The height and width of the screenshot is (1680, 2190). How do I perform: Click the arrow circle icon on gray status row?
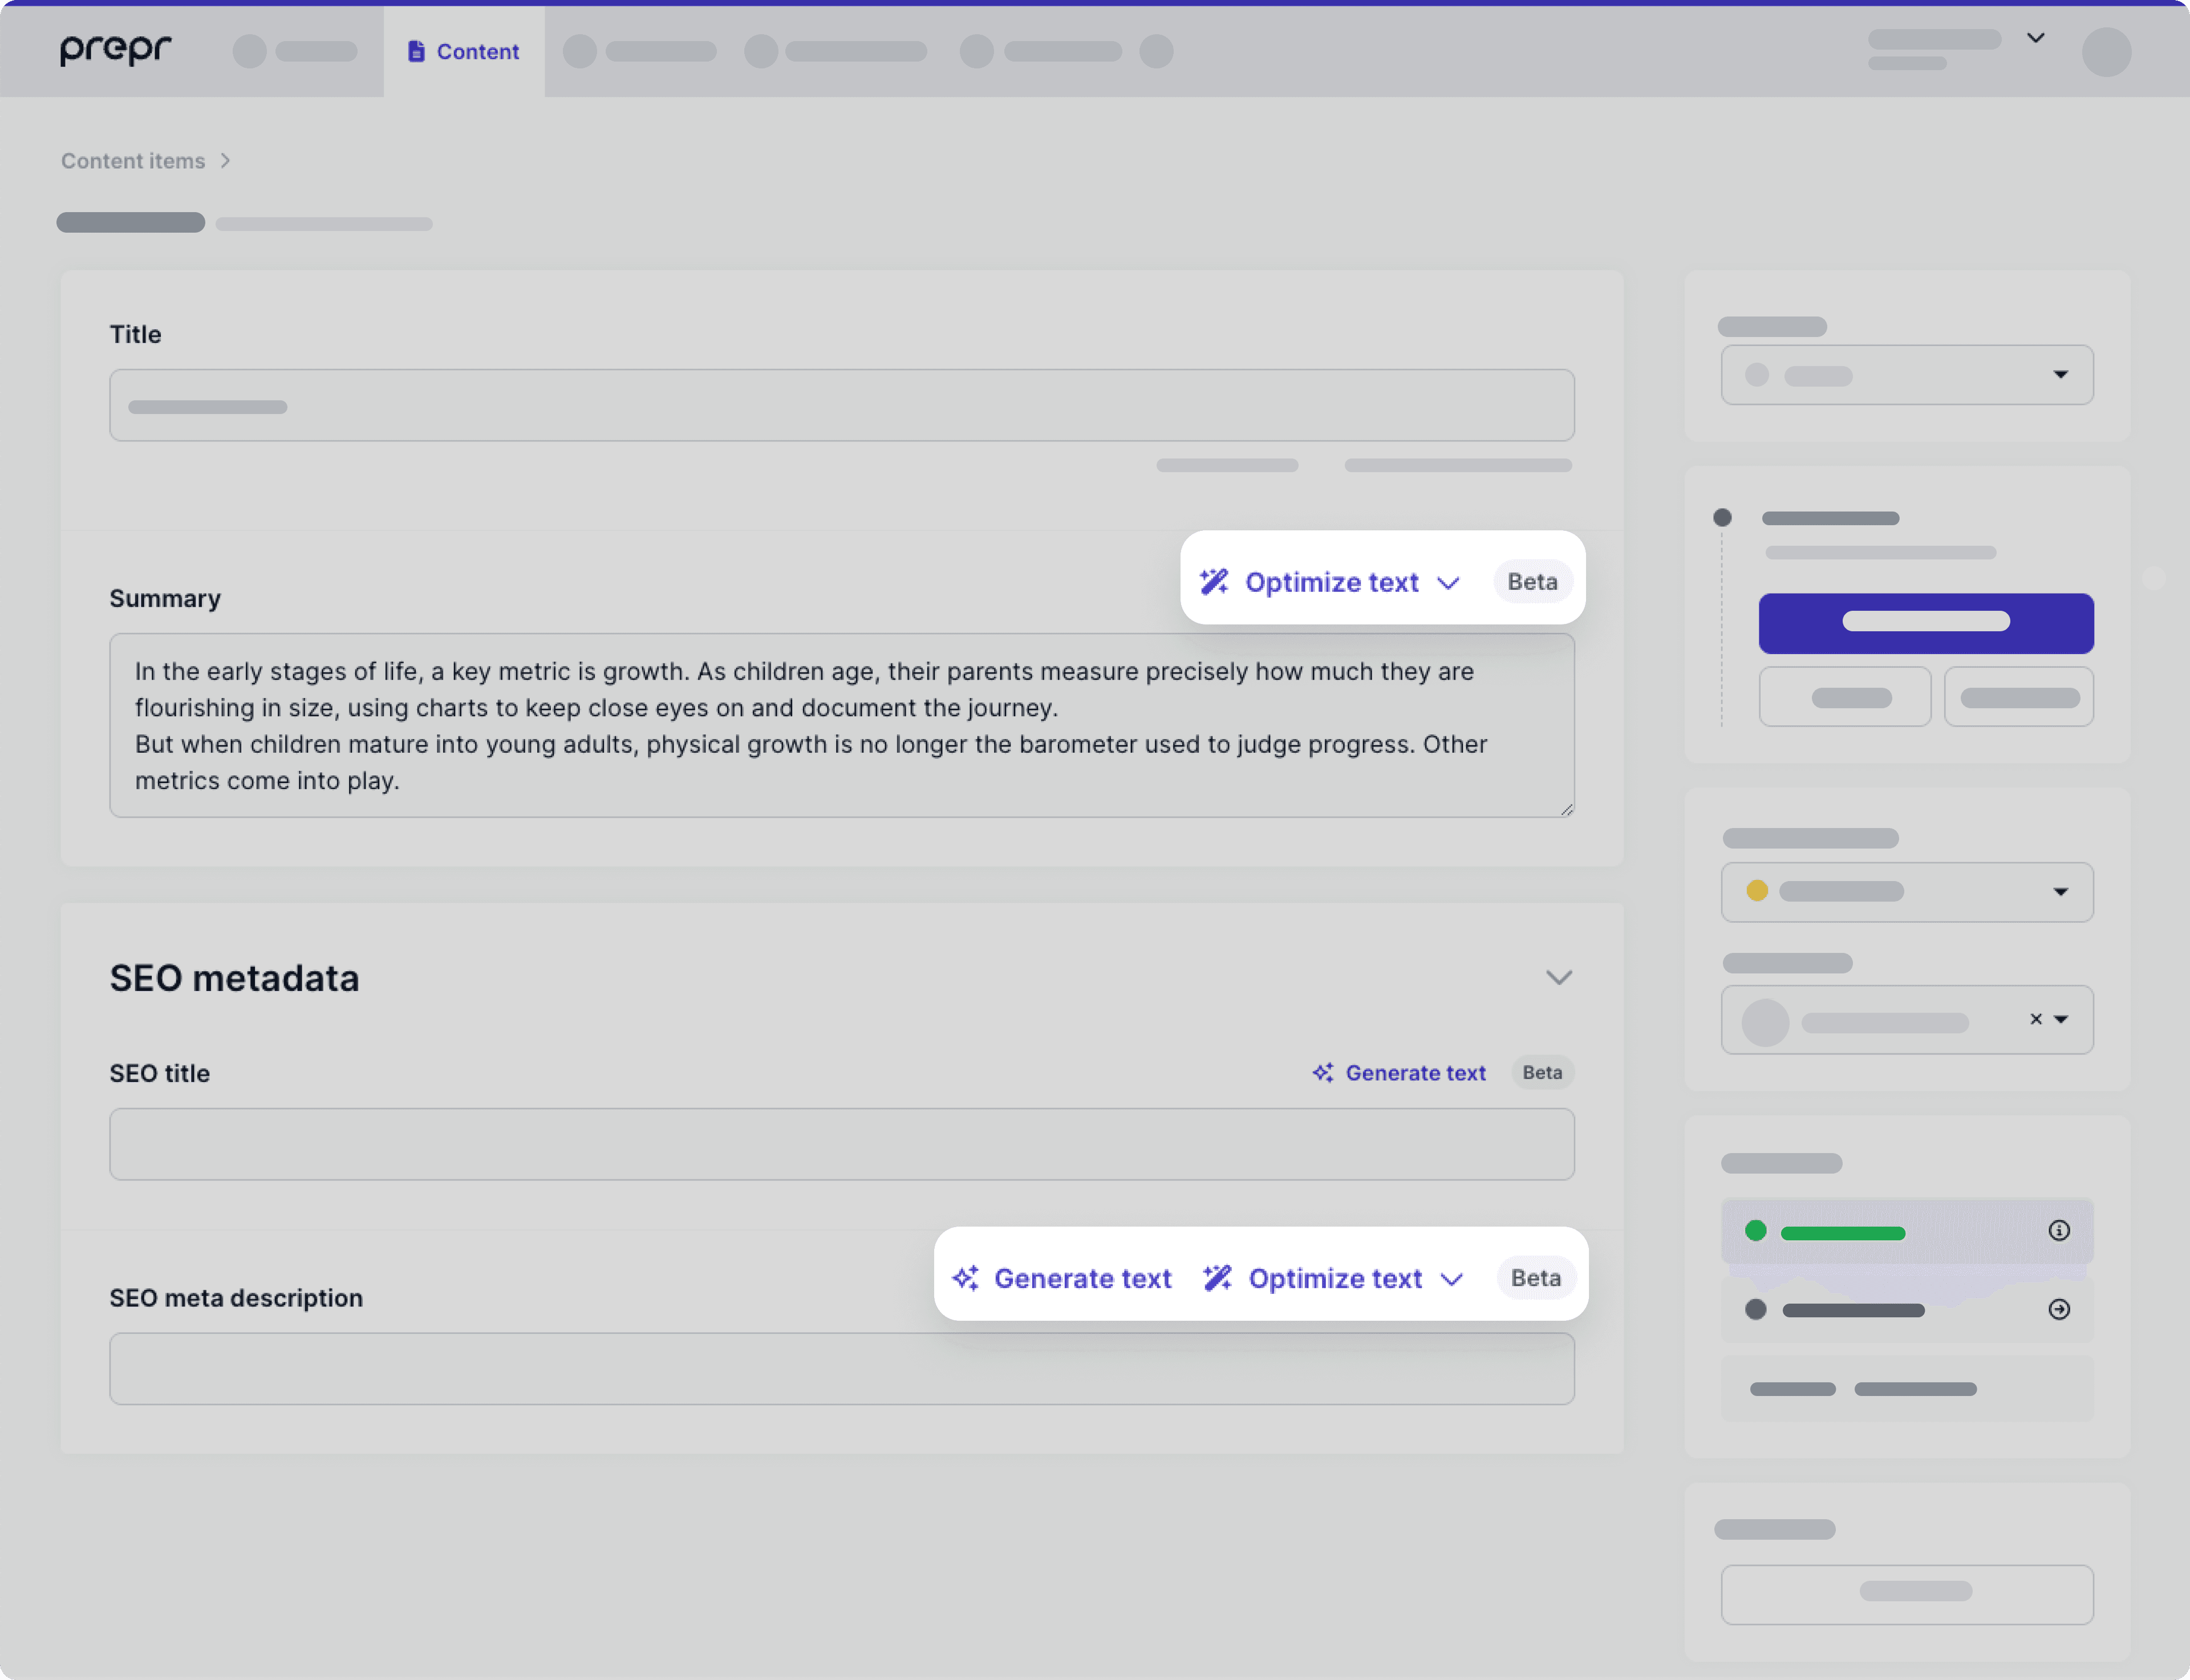(2058, 1309)
